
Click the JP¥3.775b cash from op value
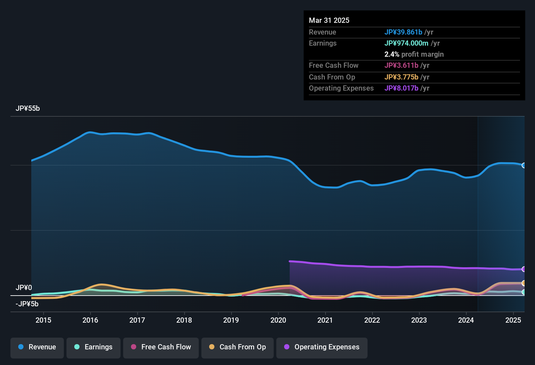pyautogui.click(x=401, y=77)
